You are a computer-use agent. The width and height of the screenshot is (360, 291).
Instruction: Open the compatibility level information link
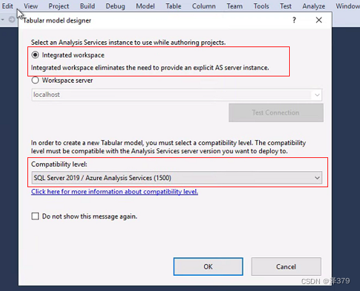(x=114, y=192)
